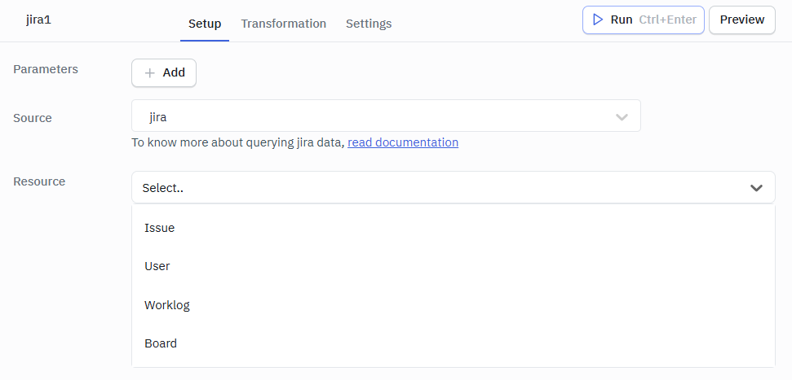Image resolution: width=792 pixels, height=380 pixels.
Task: Click the Preview button
Action: 742,20
